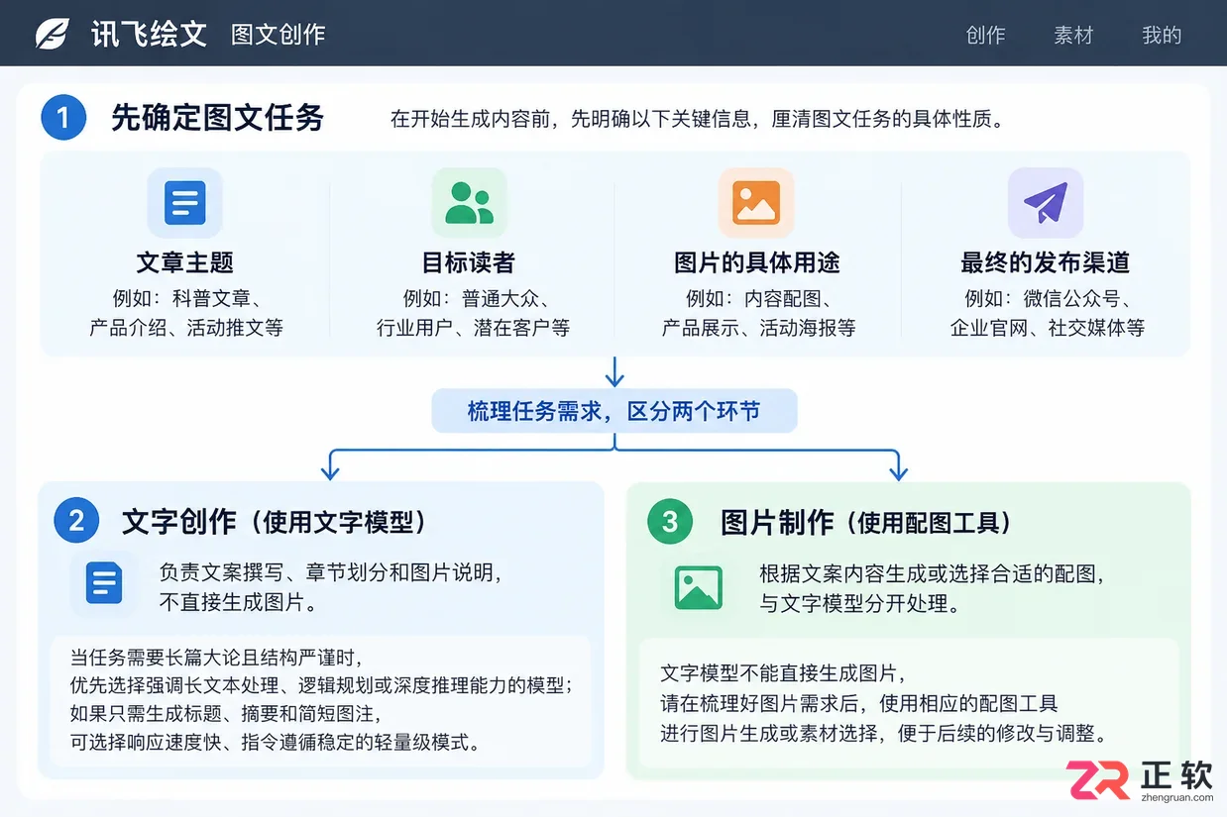Click the text 企业官网、社交媒体等
The image size is (1227, 817).
tap(1048, 328)
